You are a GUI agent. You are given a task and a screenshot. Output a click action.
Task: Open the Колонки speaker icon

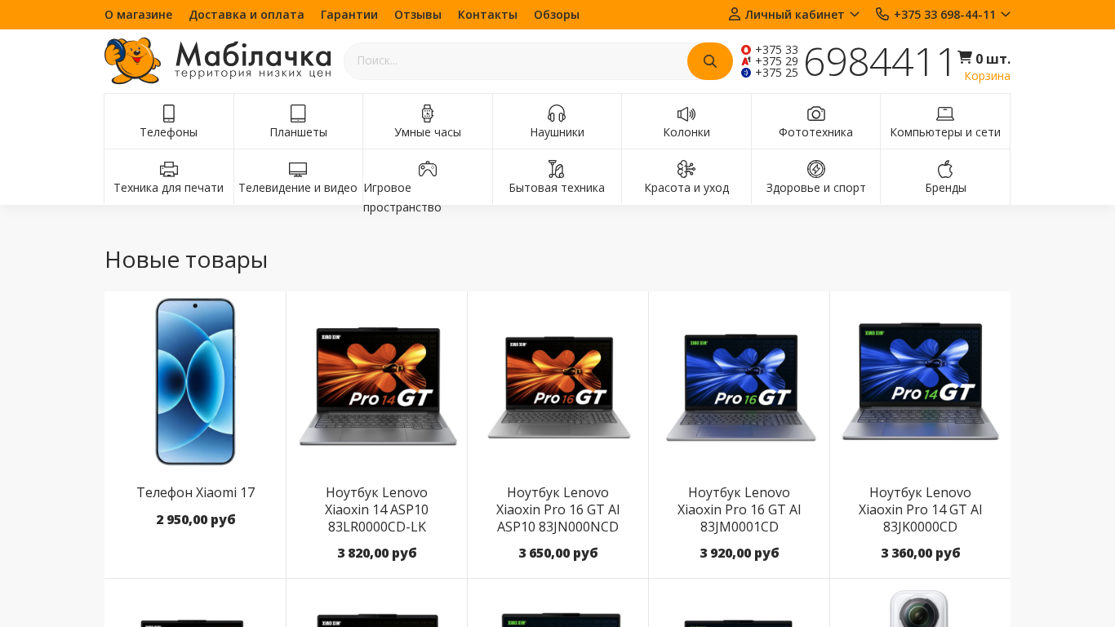tap(686, 113)
